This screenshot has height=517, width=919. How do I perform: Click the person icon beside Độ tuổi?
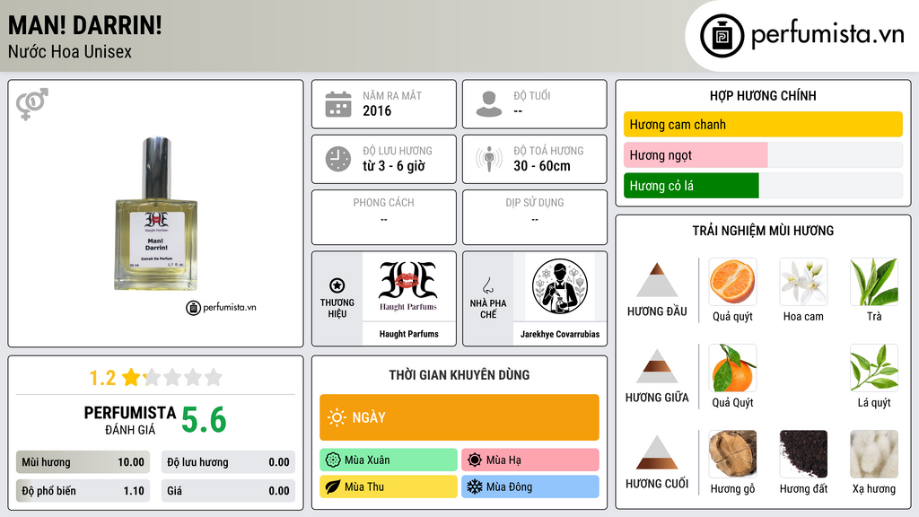pos(489,104)
